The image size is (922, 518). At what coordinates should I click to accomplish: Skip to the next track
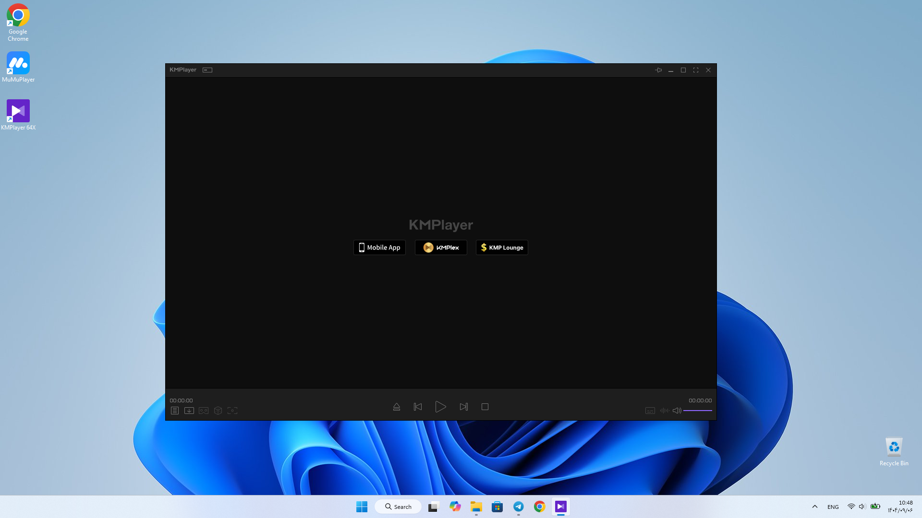(463, 407)
